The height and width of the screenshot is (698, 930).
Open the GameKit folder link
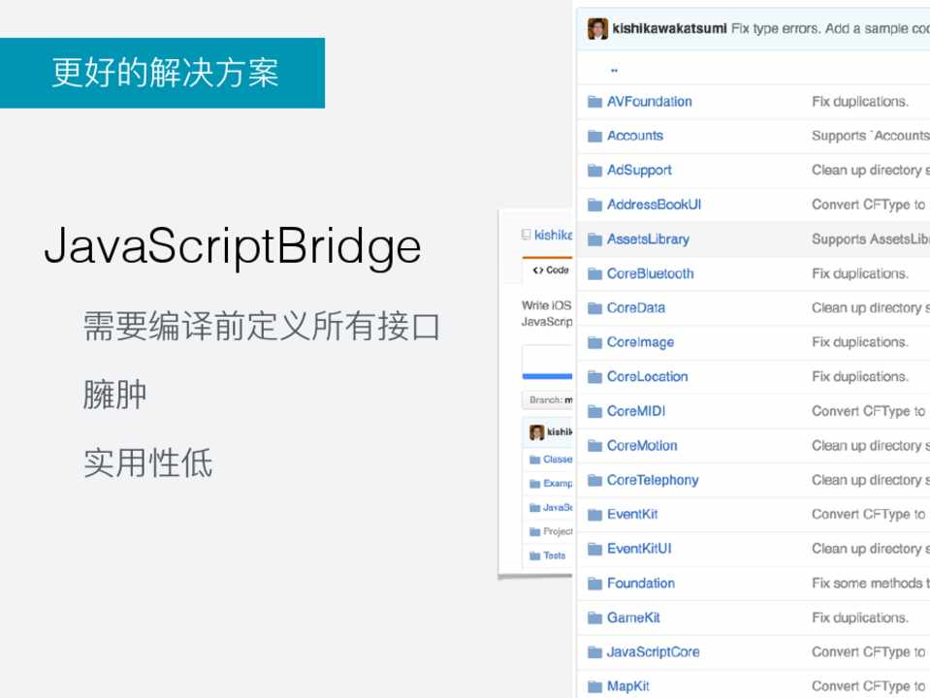point(633,618)
